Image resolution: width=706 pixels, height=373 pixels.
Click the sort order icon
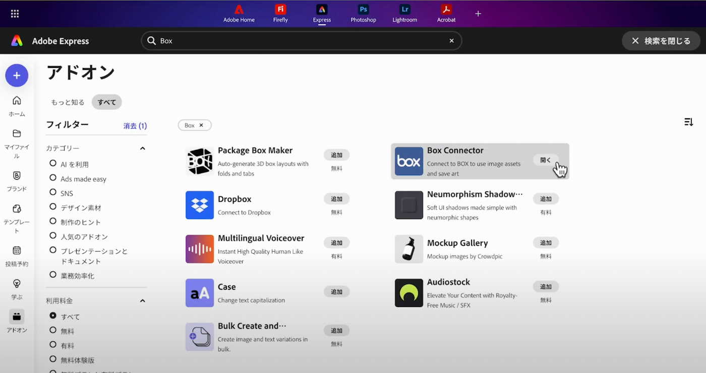click(x=688, y=122)
